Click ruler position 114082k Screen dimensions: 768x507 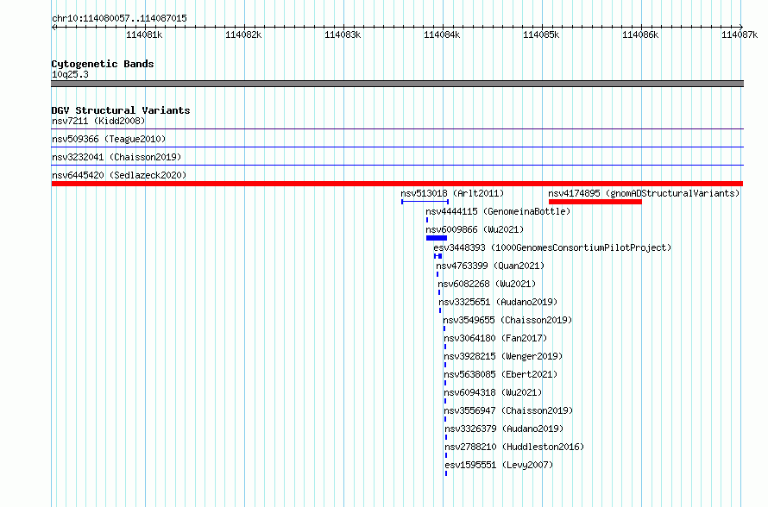pyautogui.click(x=243, y=34)
